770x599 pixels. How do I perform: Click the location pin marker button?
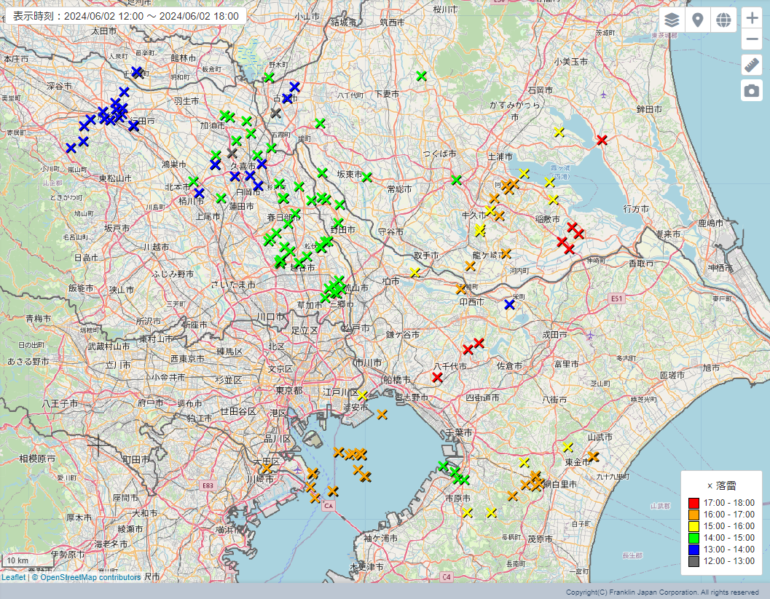[698, 20]
